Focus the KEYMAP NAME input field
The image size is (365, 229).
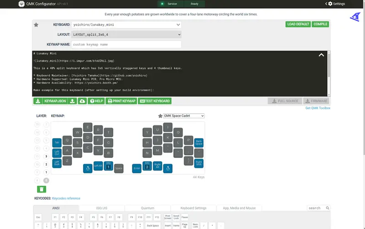[x=126, y=44]
